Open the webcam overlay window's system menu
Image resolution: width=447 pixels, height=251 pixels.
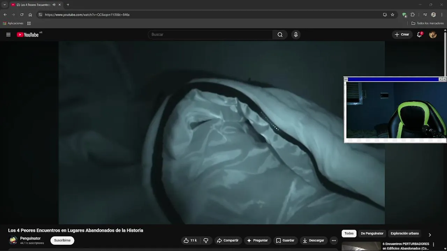click(346, 79)
